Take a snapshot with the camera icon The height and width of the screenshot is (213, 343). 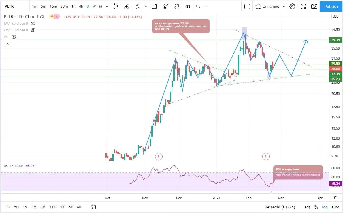[x=314, y=6]
